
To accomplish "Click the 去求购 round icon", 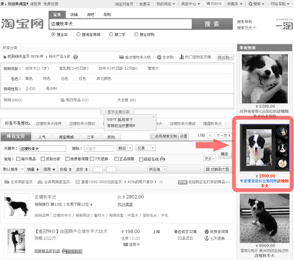I will coord(159,57).
